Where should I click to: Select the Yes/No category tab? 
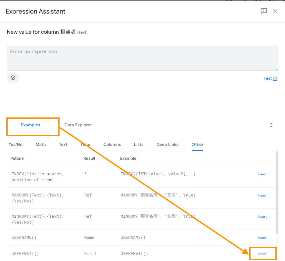tap(16, 145)
